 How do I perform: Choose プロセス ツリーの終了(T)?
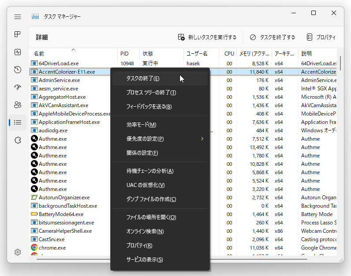[160, 93]
